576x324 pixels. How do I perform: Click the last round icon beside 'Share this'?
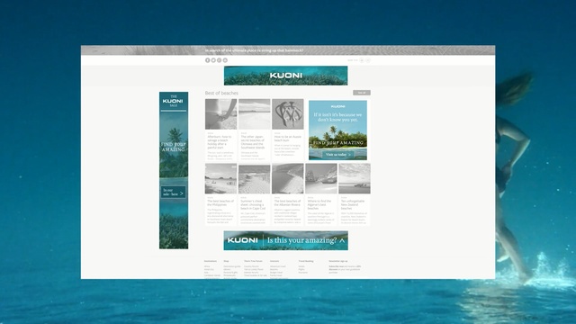368,60
